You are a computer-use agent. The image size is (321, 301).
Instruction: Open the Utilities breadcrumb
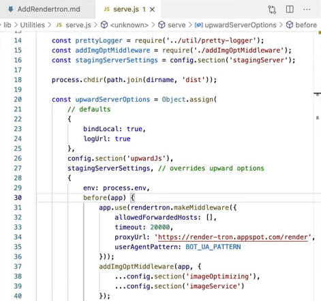tap(33, 25)
